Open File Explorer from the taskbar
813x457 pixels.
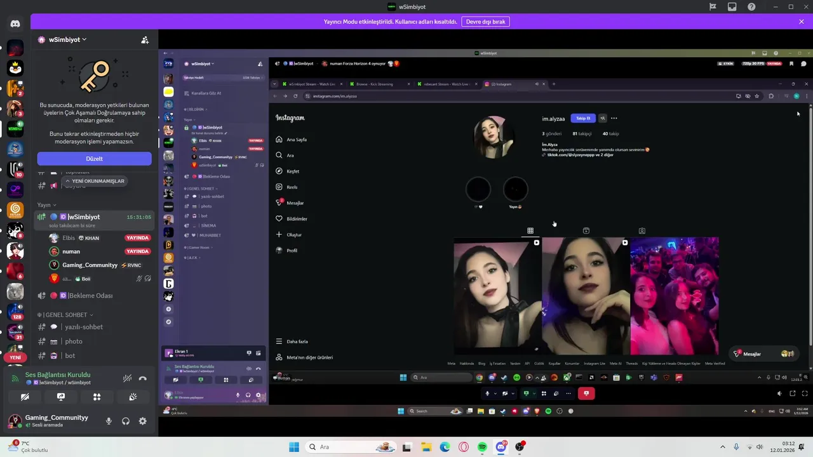[426, 447]
